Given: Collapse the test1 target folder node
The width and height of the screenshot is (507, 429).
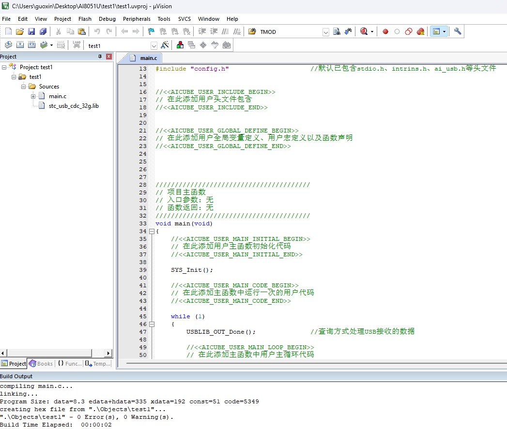Looking at the screenshot, I should pyautogui.click(x=14, y=77).
